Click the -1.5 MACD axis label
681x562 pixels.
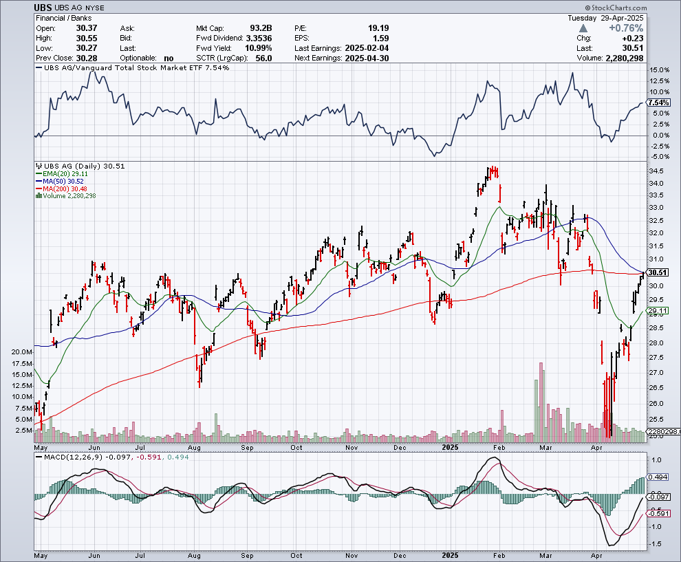pyautogui.click(x=656, y=543)
